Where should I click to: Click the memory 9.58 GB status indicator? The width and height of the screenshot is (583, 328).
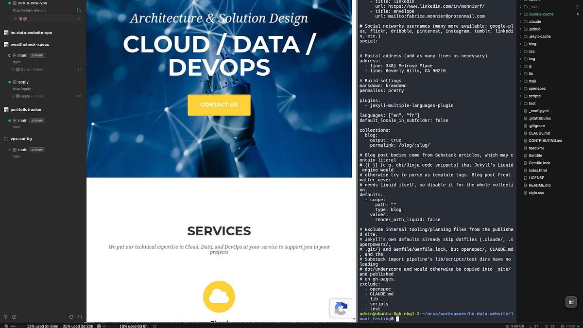point(514,326)
